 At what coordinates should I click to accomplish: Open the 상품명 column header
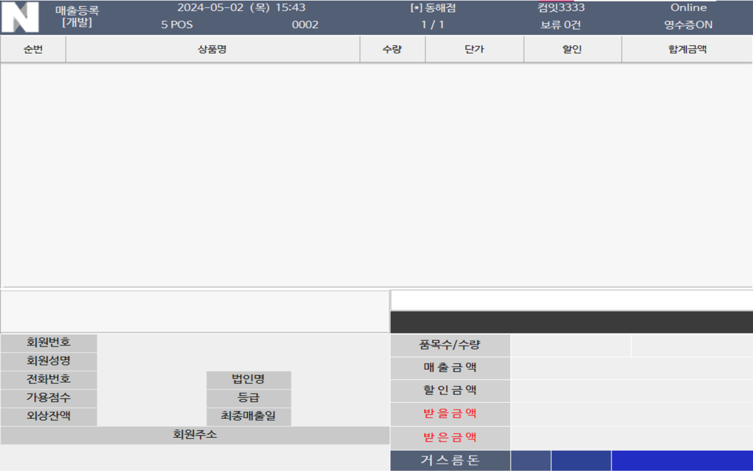[x=214, y=50]
